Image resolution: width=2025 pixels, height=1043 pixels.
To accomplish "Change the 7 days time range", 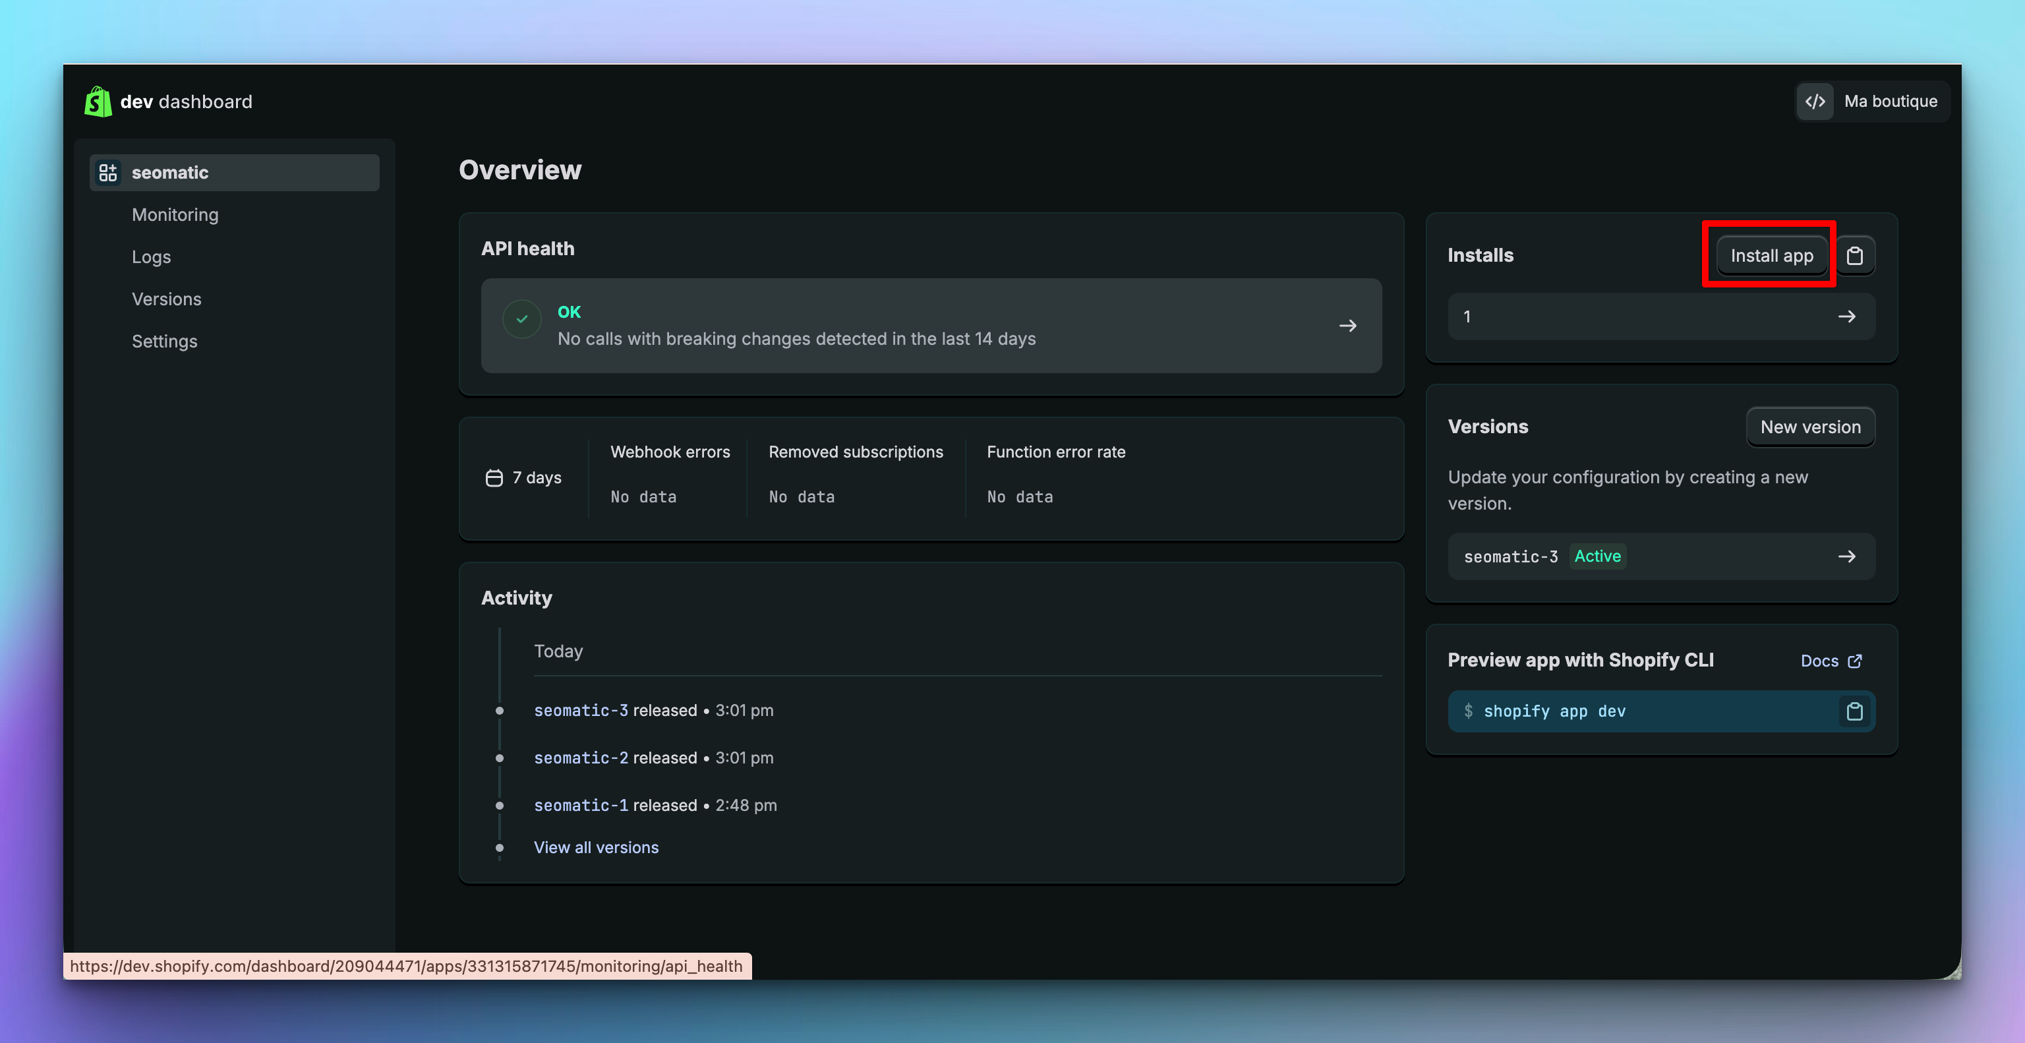I will point(523,478).
